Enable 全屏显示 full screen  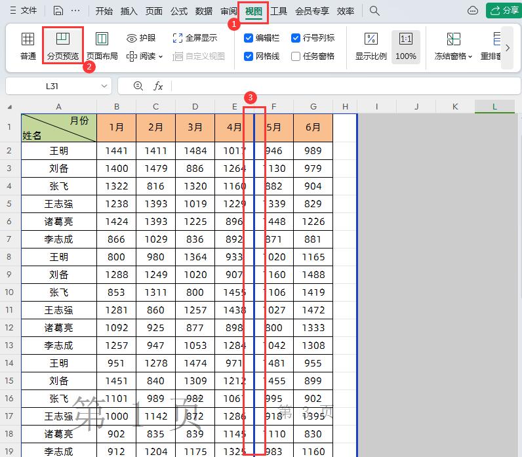click(x=195, y=38)
